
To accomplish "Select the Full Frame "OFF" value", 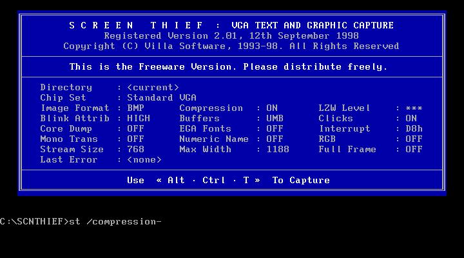I will click(x=414, y=149).
